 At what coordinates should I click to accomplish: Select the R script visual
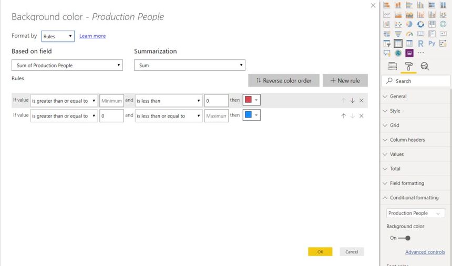[x=420, y=44]
